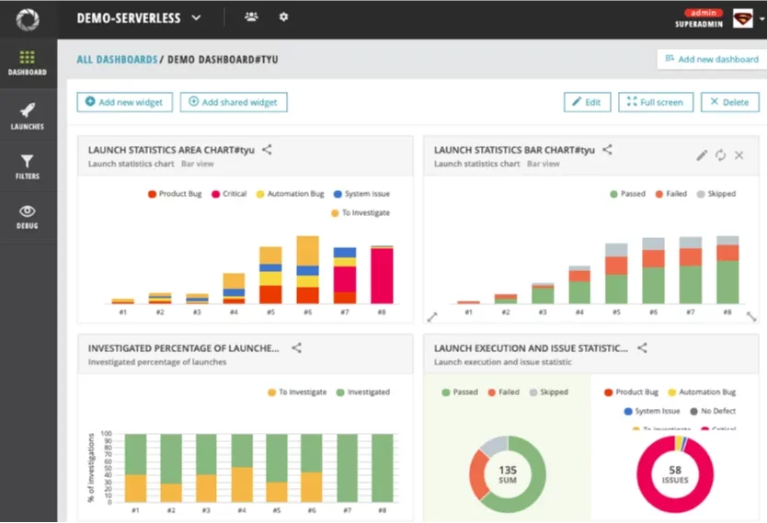767x523 pixels.
Task: Click the ReportPortal logo icon
Action: tap(28, 18)
